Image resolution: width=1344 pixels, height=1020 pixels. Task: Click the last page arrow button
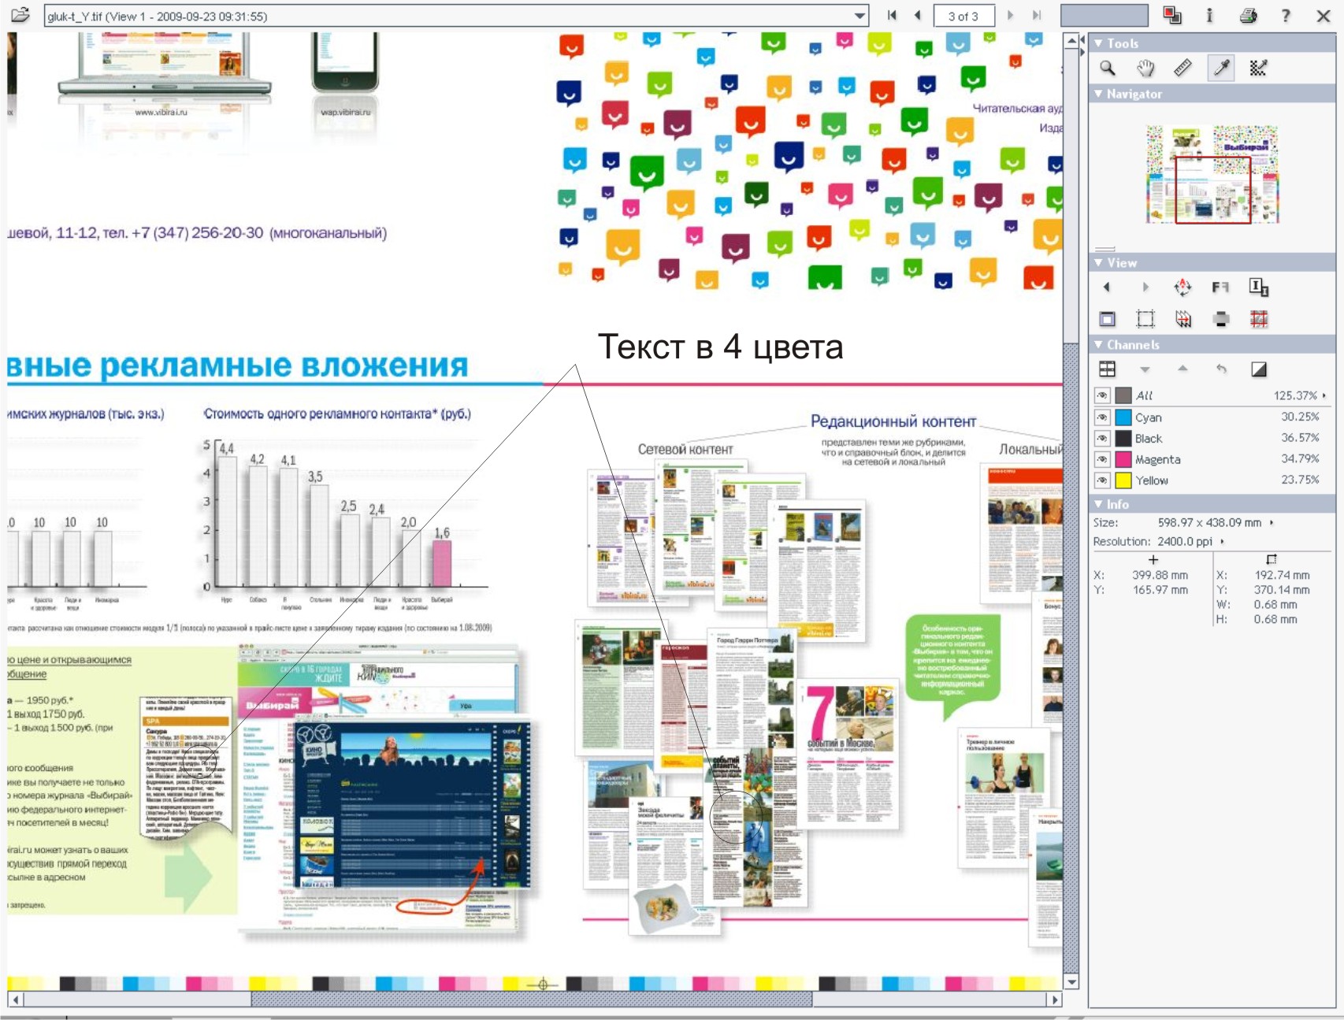[x=1037, y=15]
